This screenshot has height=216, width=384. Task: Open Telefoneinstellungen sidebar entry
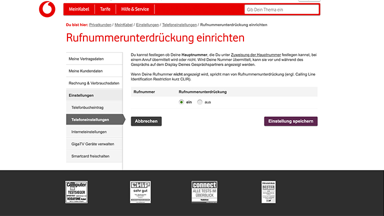(x=95, y=120)
